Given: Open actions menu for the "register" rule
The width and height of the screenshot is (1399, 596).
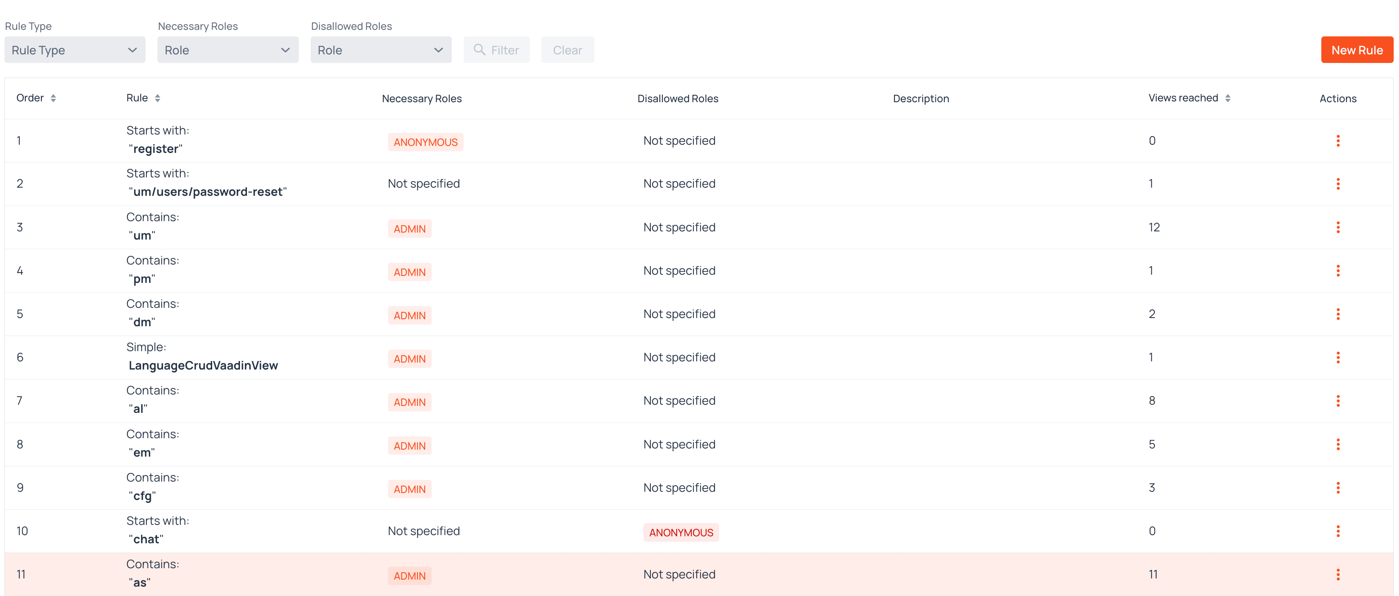Looking at the screenshot, I should click(1338, 141).
